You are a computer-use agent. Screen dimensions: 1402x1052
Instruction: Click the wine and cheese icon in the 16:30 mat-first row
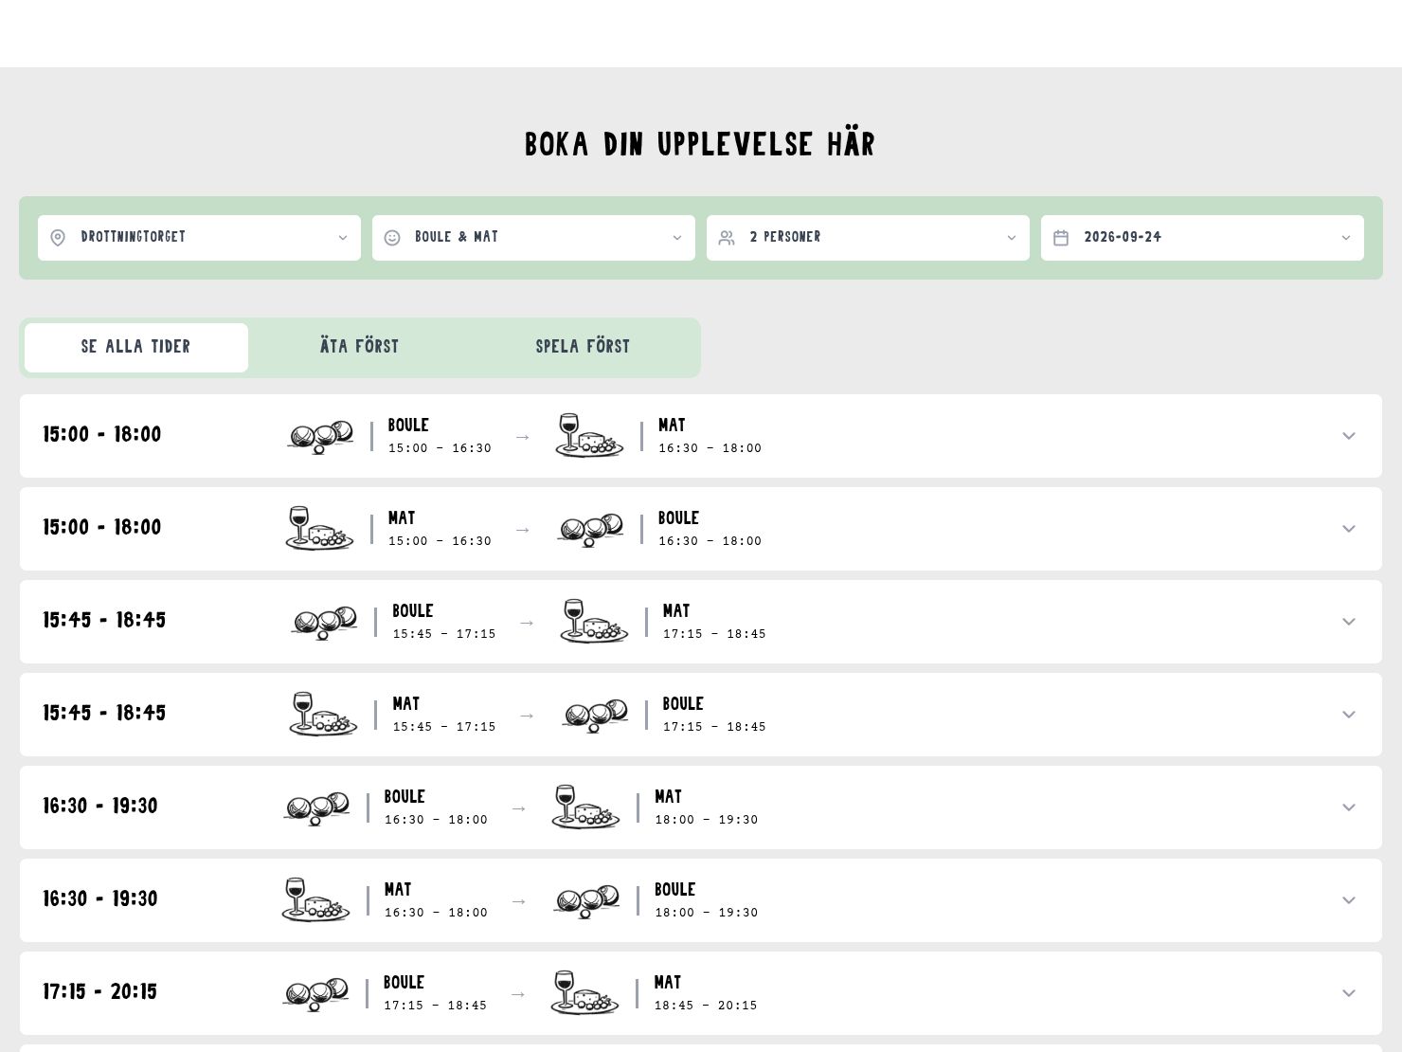pyautogui.click(x=315, y=900)
